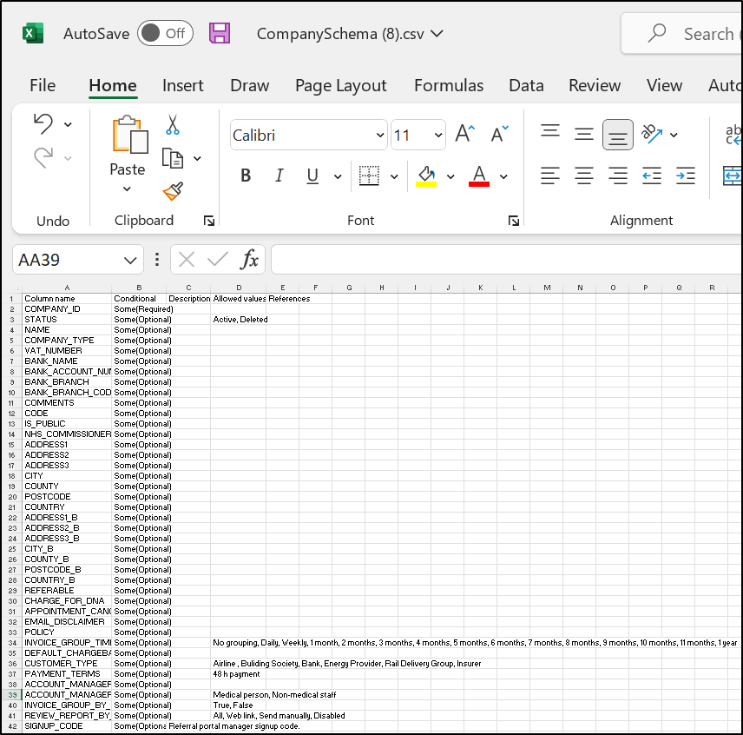
Task: Open the font name dropdown
Action: coord(379,136)
